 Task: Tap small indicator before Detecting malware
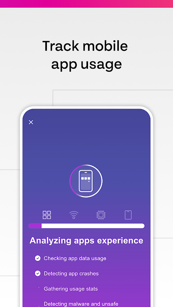(x=39, y=305)
